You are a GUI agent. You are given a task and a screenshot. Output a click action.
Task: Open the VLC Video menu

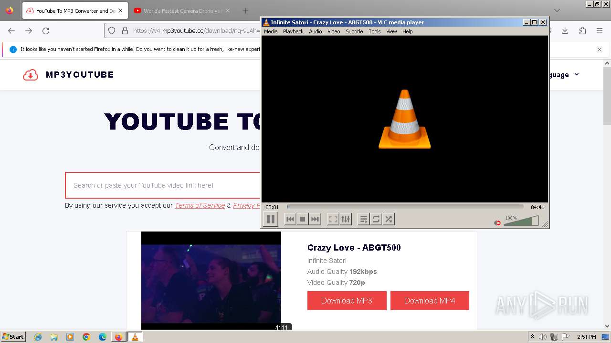pyautogui.click(x=334, y=31)
